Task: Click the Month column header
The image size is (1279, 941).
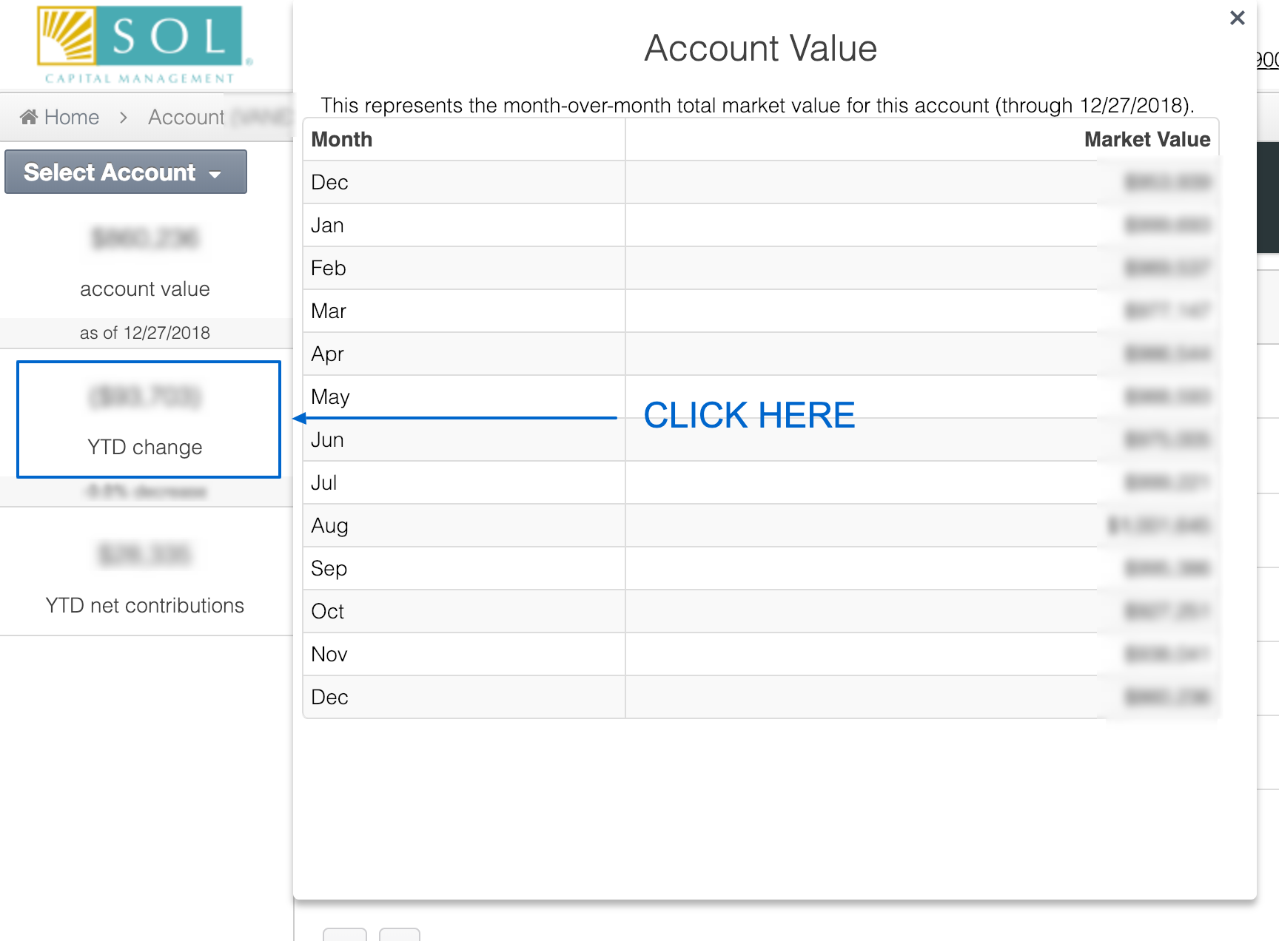Action: pos(341,139)
